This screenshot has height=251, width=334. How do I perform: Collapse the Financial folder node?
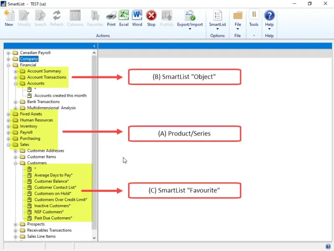[x=8, y=65]
